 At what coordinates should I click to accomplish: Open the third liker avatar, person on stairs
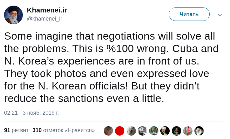(131, 131)
